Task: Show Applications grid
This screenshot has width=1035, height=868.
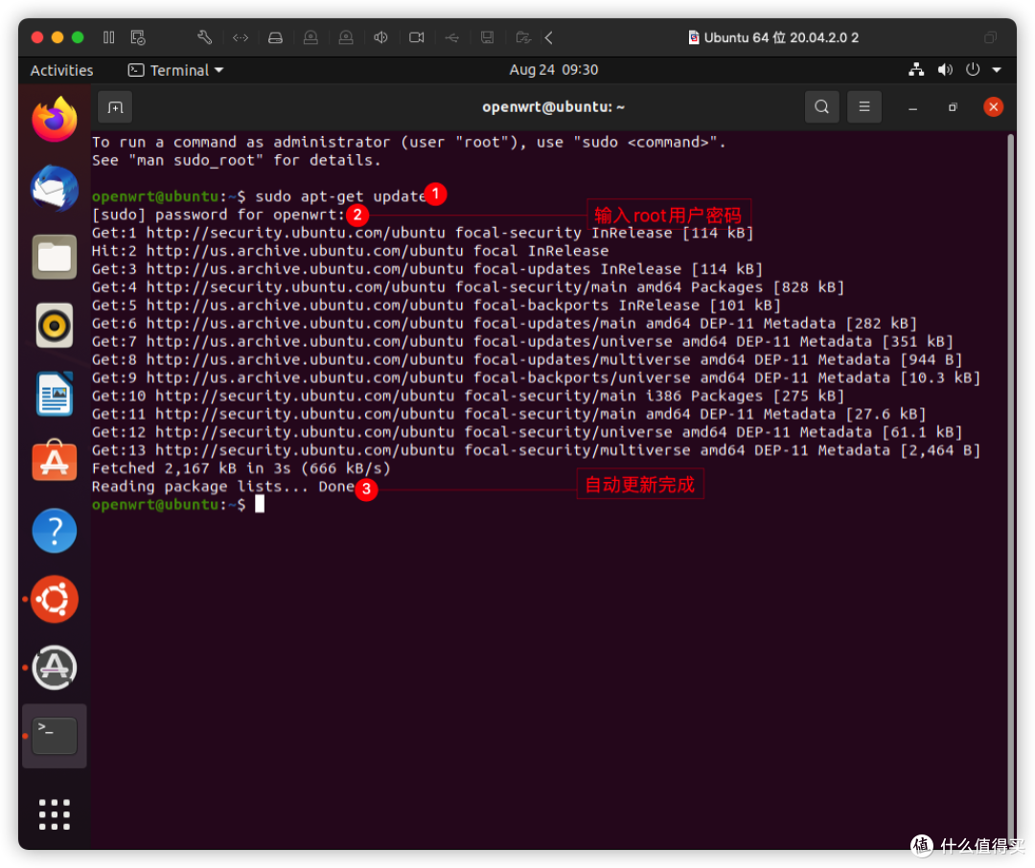Action: click(55, 814)
